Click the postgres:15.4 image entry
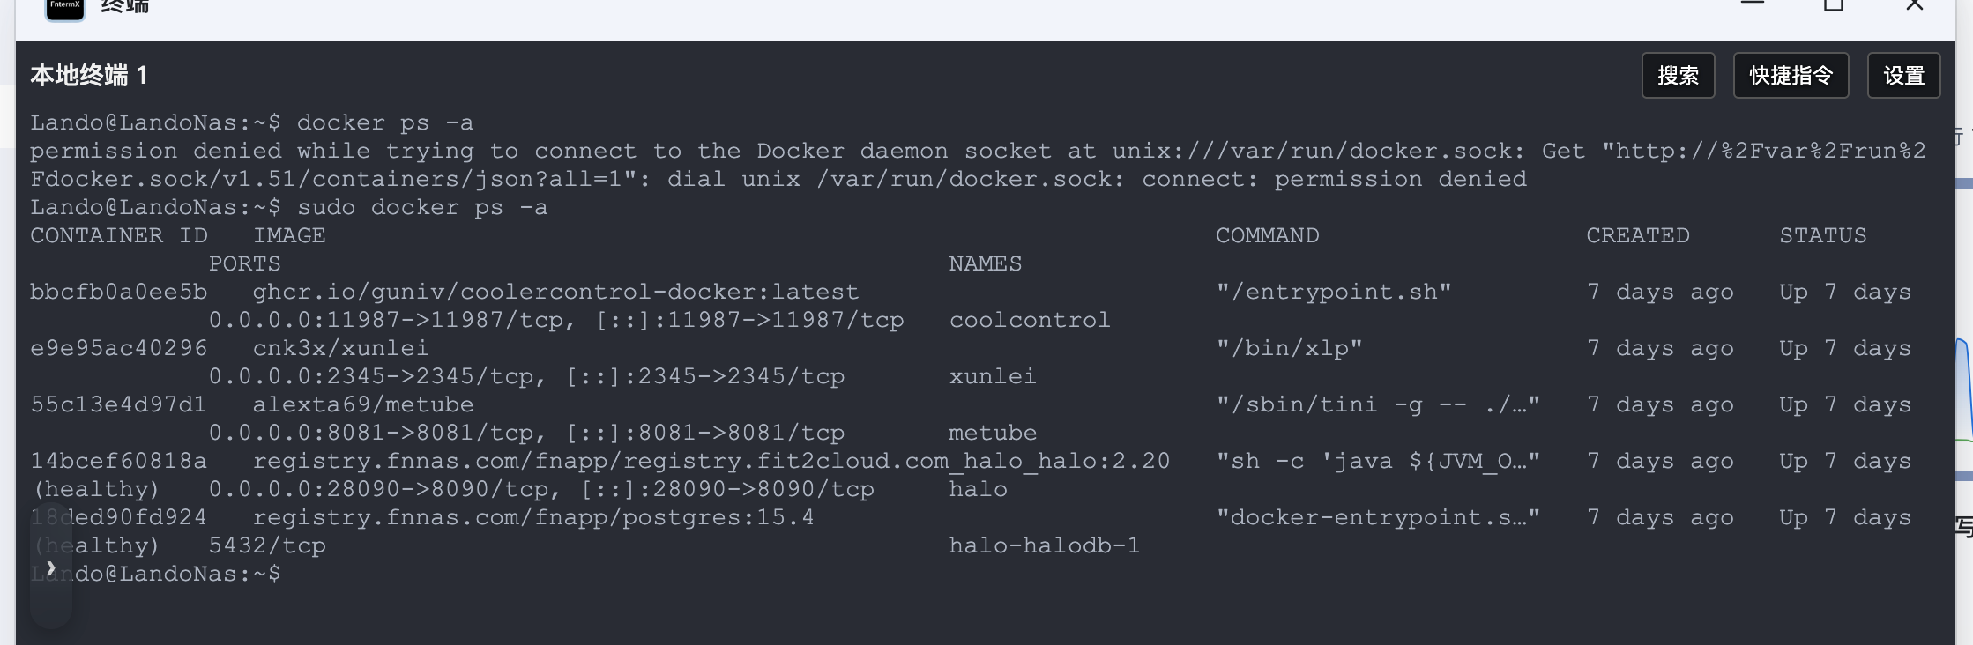This screenshot has height=645, width=1973. pyautogui.click(x=532, y=518)
